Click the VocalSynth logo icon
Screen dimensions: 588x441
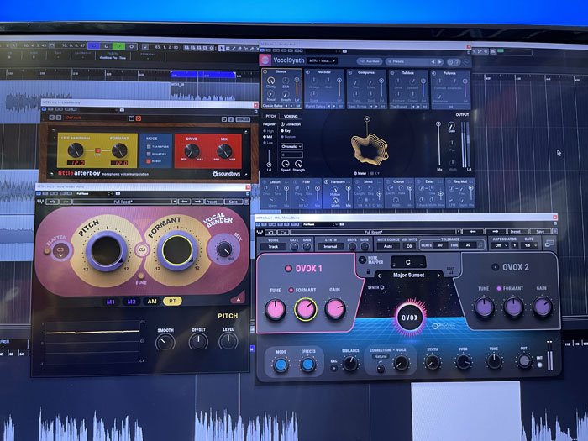(265, 60)
